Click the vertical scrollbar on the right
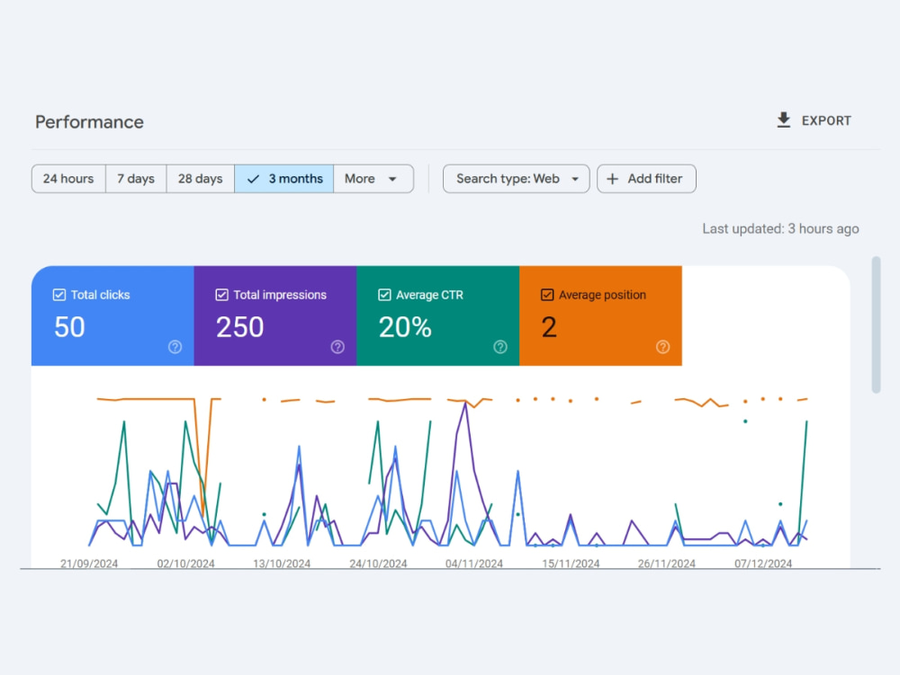This screenshot has height=675, width=900. 876,324
